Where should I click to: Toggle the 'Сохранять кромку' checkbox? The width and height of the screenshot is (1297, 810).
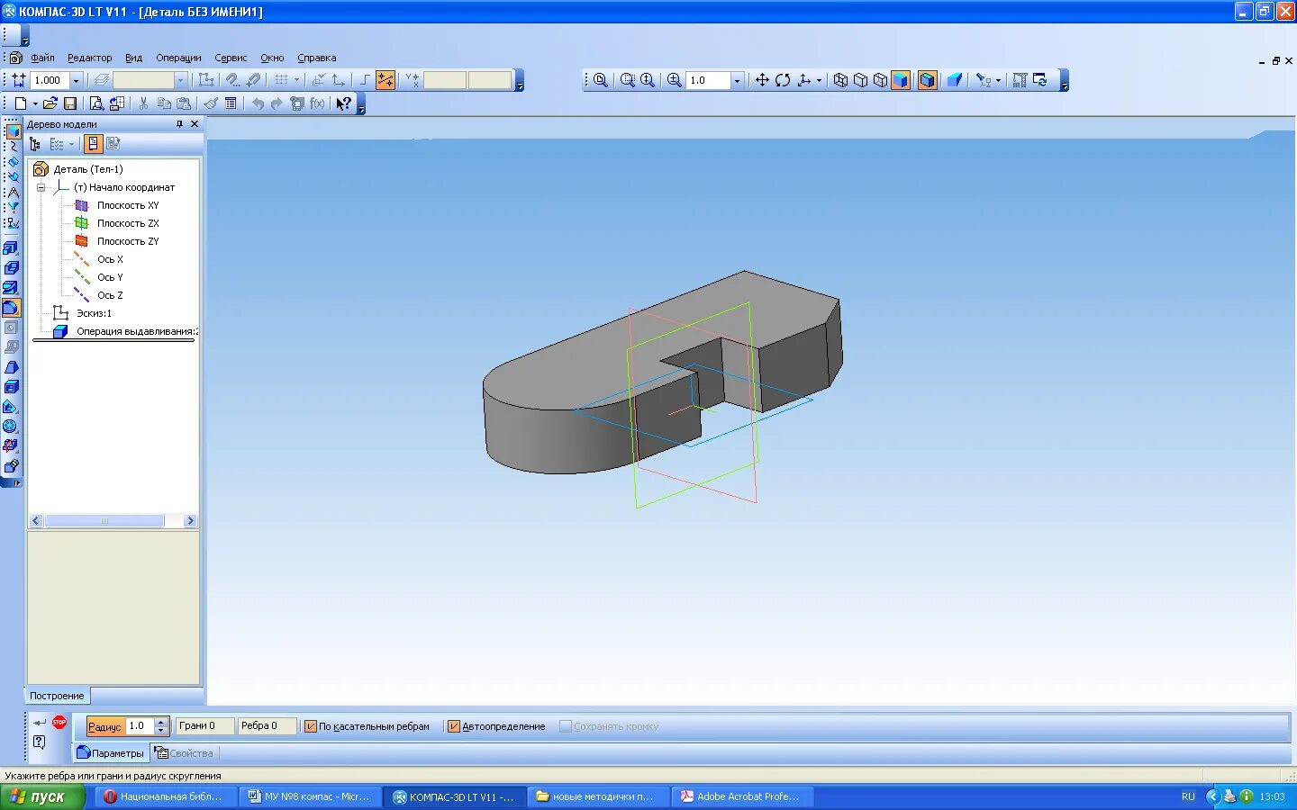coord(566,726)
